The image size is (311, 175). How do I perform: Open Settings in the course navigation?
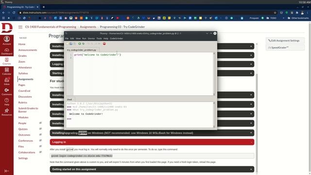point(23,158)
